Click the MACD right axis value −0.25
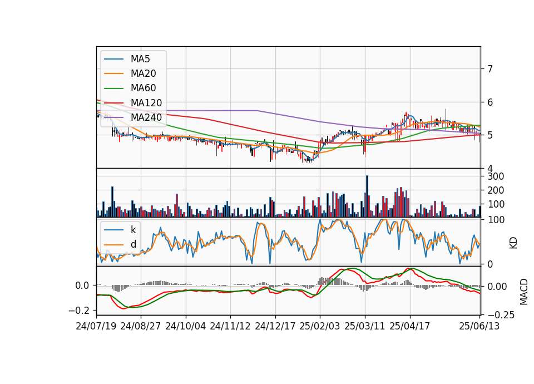This screenshot has height=384, width=534. tap(501, 316)
